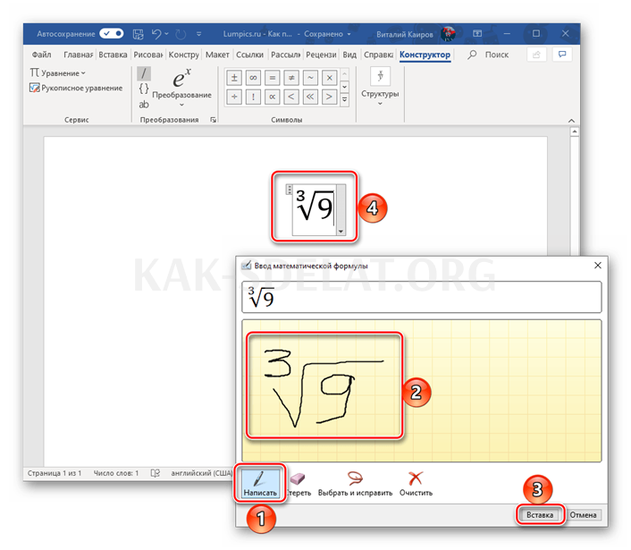The image size is (631, 550).
Task: Toggle the Автосохранение switch
Action: [x=112, y=34]
